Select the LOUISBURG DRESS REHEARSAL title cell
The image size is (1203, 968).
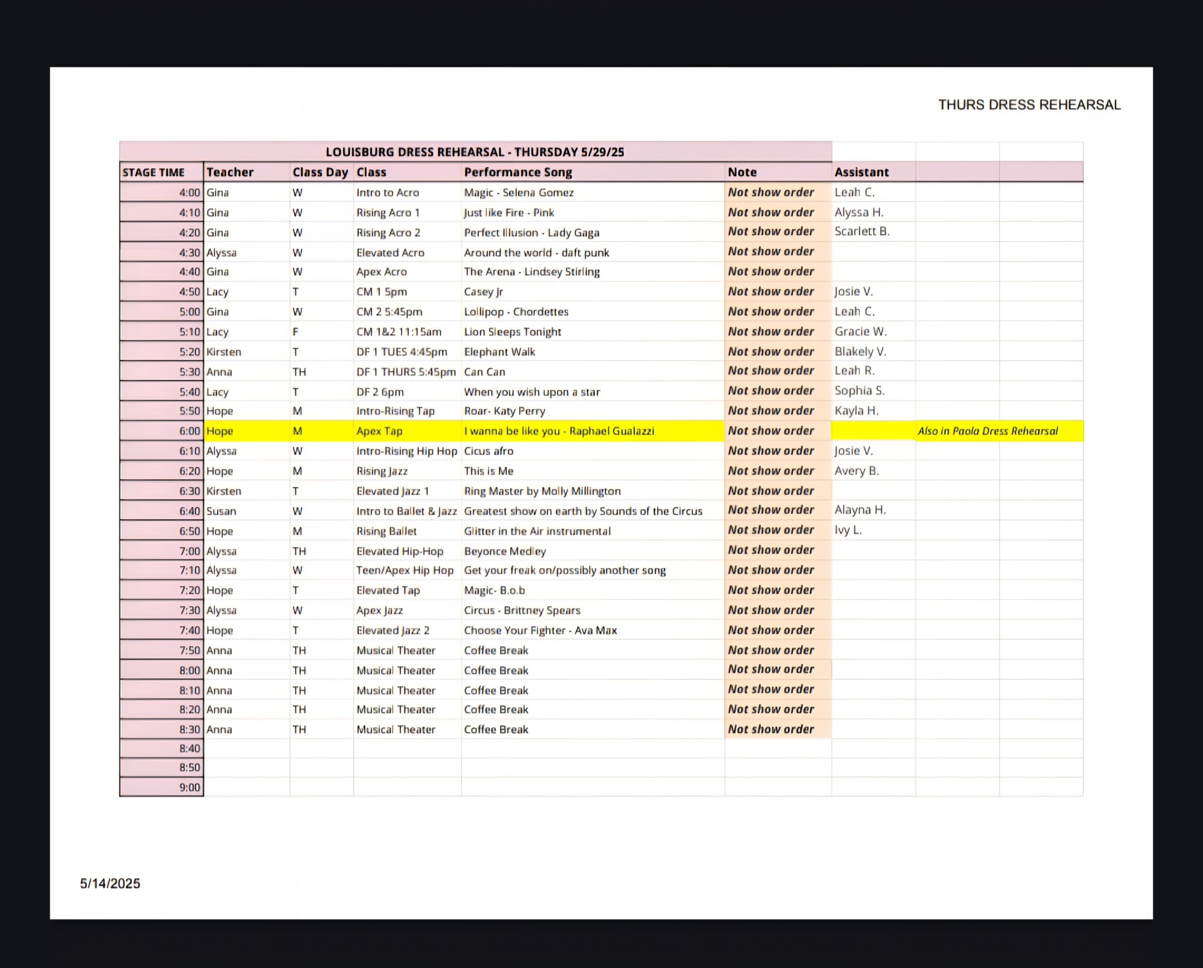476,152
